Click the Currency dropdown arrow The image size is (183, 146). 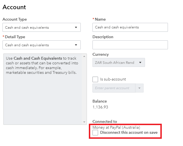pyautogui.click(x=140, y=63)
